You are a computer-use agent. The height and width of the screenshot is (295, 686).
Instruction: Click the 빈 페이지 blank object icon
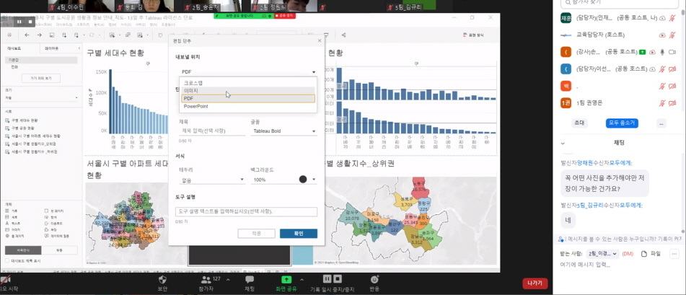[x=47, y=211]
